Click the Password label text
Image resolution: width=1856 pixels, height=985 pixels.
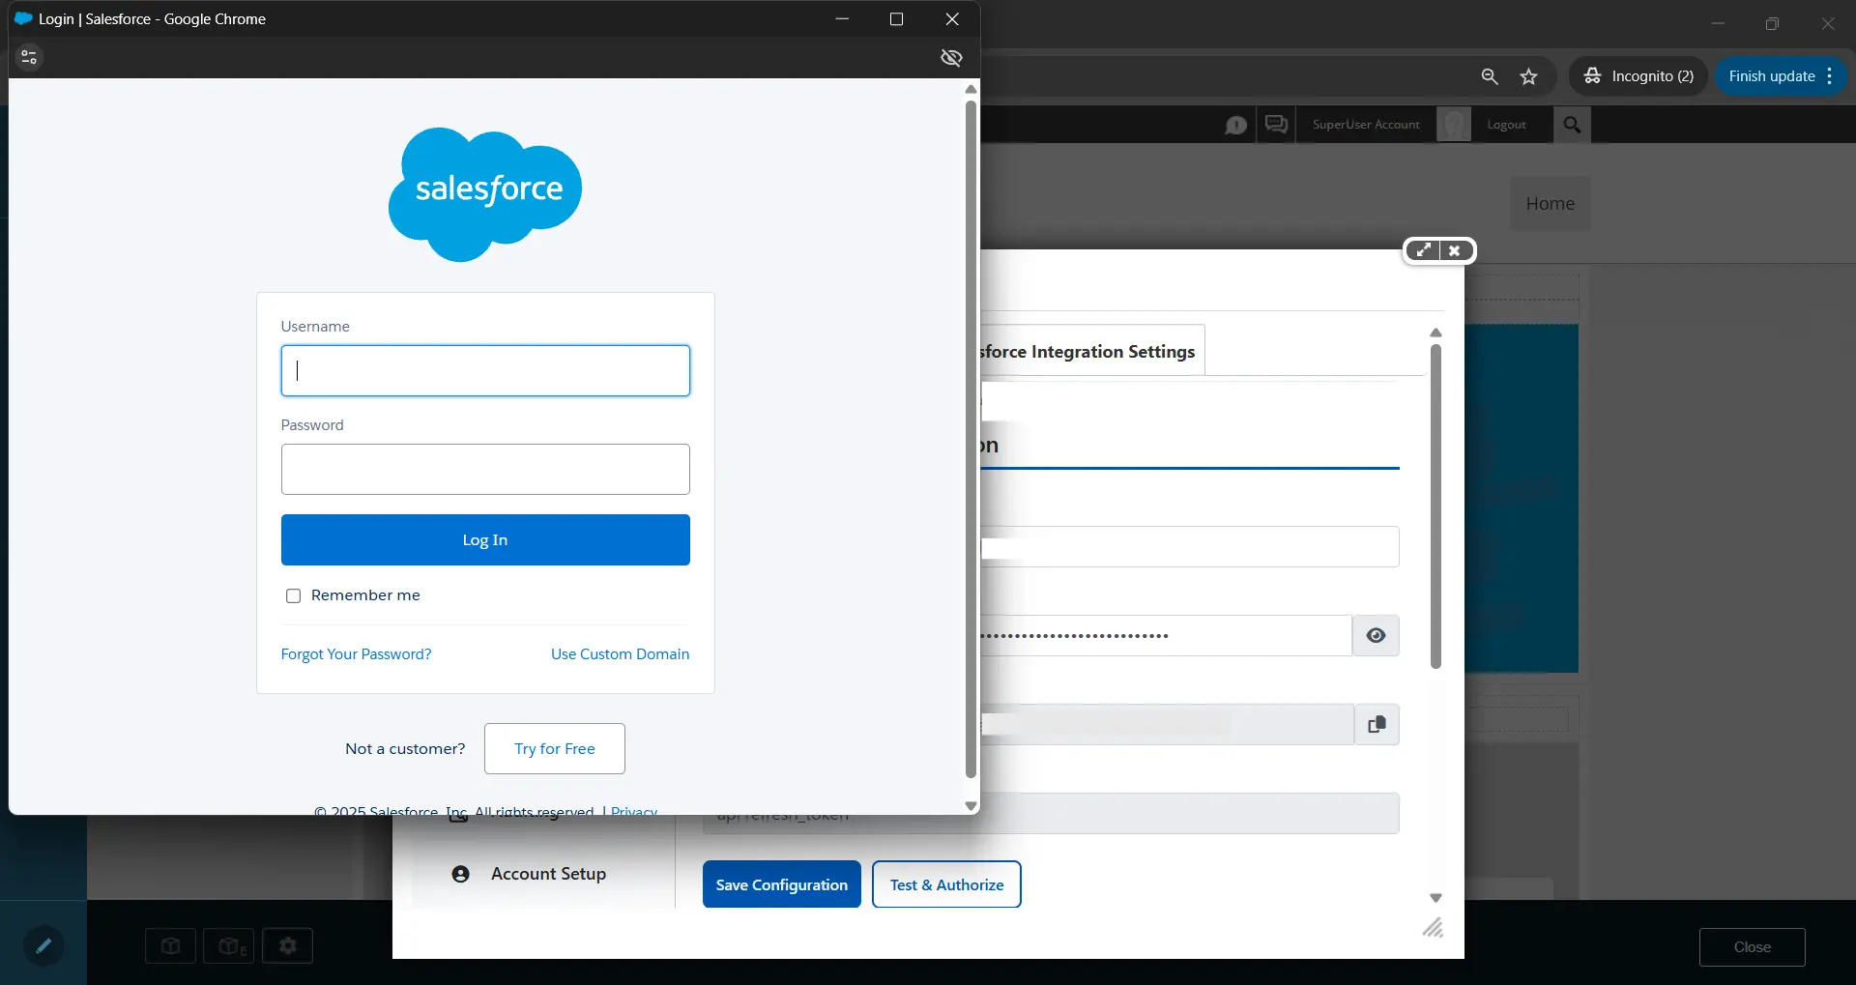pos(312,425)
